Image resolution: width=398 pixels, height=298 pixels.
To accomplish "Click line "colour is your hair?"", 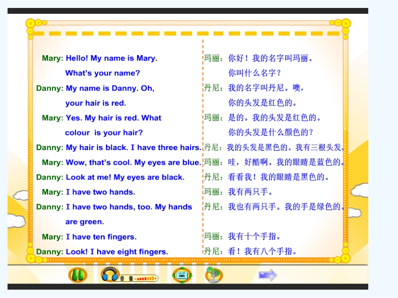I will pyautogui.click(x=104, y=132).
